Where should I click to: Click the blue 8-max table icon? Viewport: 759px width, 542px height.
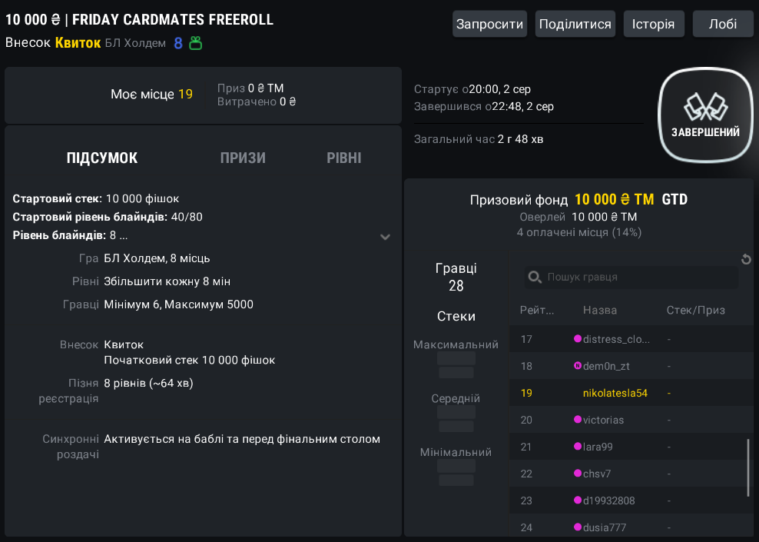pyautogui.click(x=178, y=44)
